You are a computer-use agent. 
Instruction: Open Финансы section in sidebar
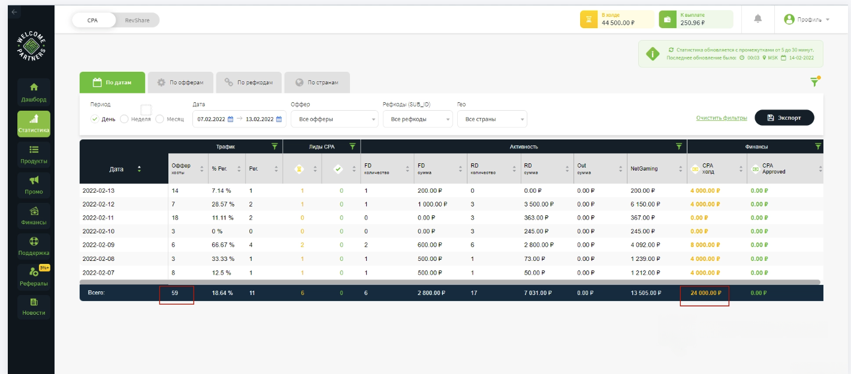point(34,215)
